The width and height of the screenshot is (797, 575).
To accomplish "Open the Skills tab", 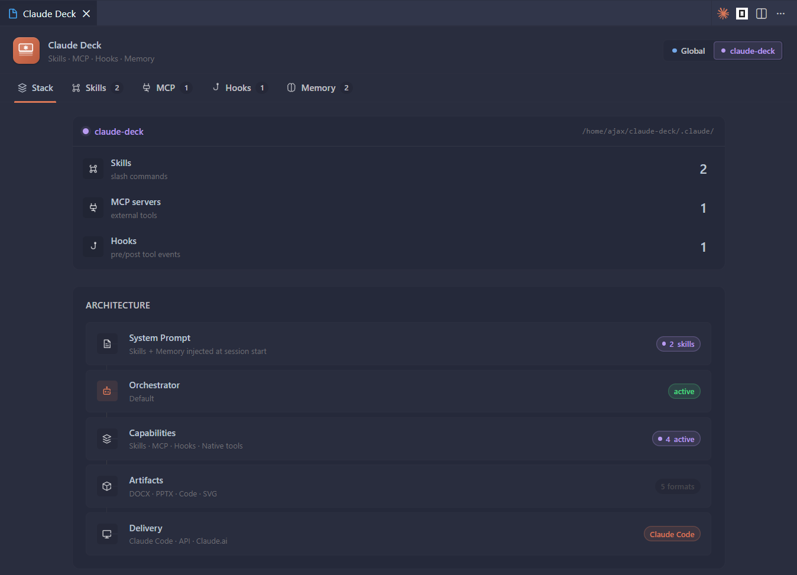I will click(x=97, y=88).
